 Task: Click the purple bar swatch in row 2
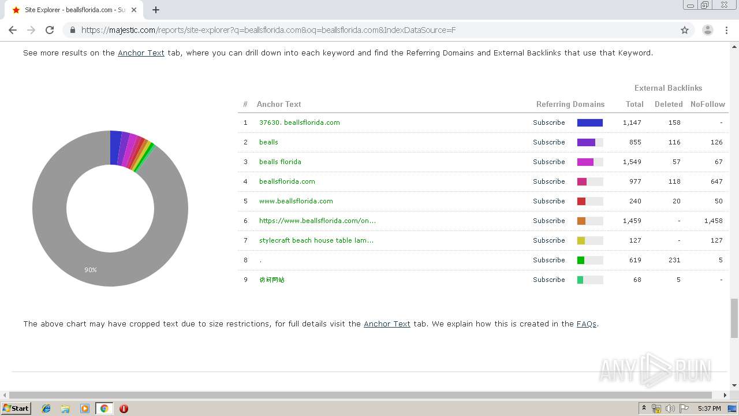point(586,142)
